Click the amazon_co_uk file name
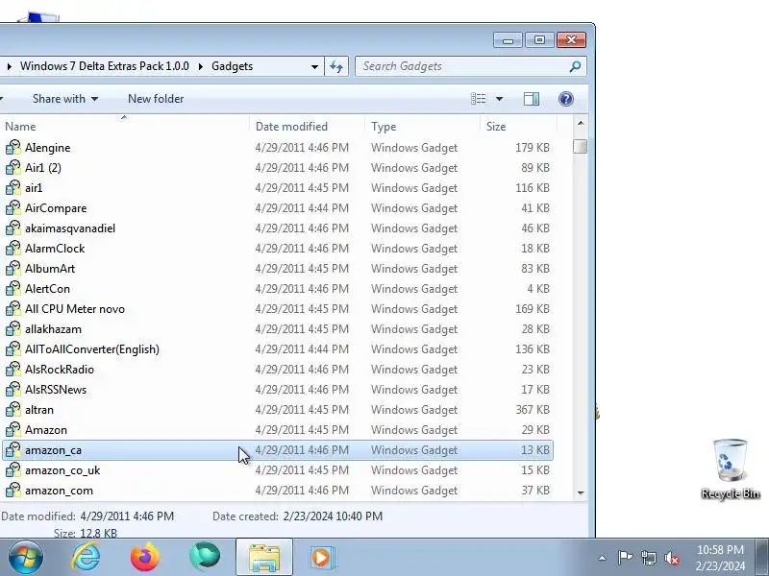Image resolution: width=769 pixels, height=576 pixels. 62,470
